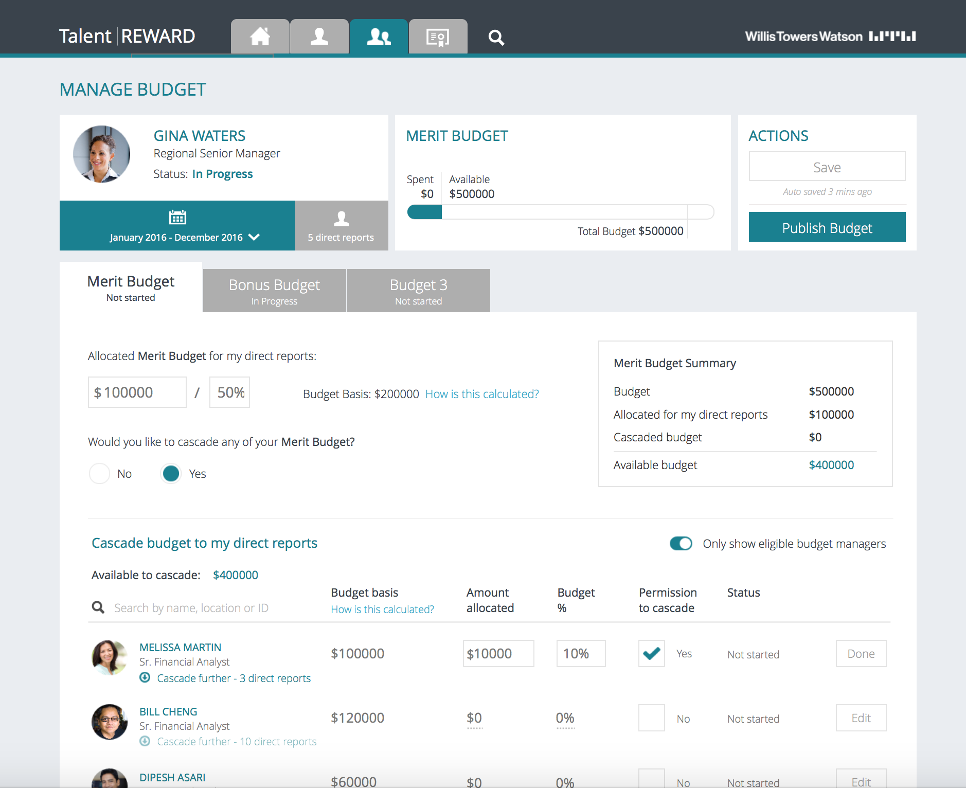
Task: Open the home navigation icon
Action: coord(260,36)
